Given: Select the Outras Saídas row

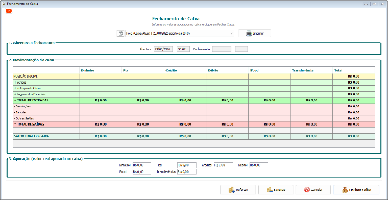Looking at the screenshot, I should (194, 118).
